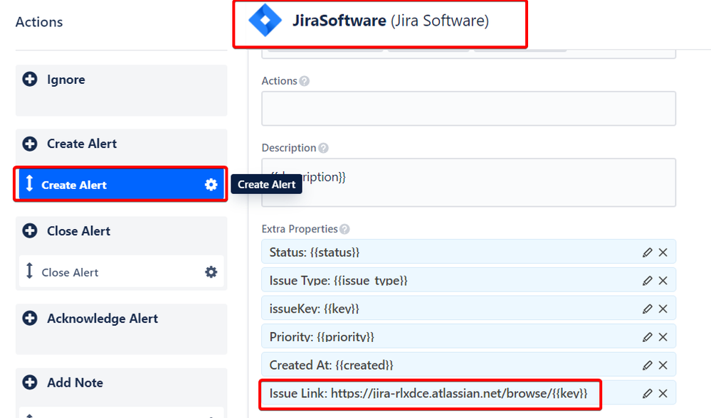Edit the issueKey extra property
Screen dimensions: 711x418
pyautogui.click(x=647, y=309)
